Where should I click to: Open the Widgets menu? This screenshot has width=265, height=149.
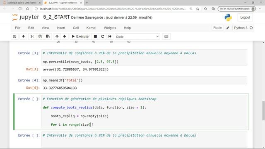(x=110, y=28)
